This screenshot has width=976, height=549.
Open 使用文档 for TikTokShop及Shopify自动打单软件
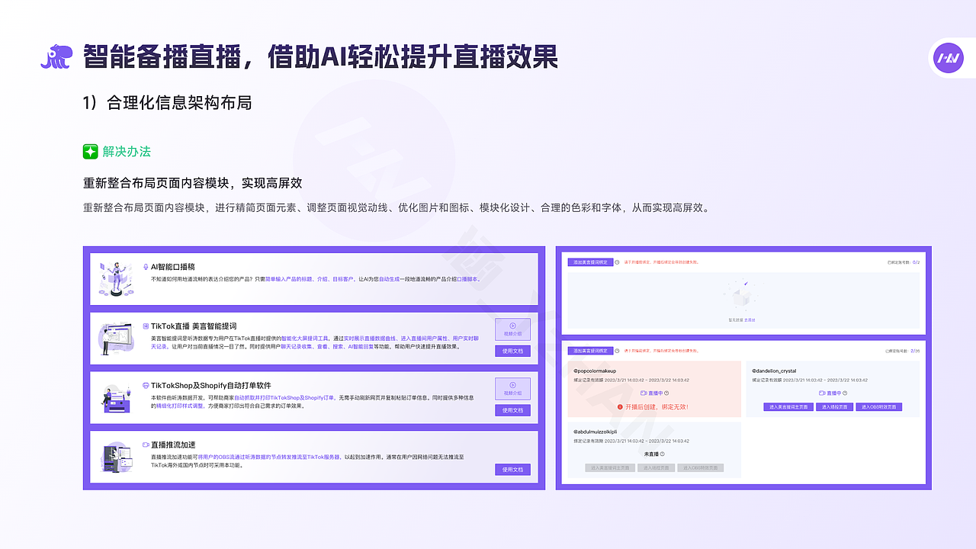click(x=512, y=410)
